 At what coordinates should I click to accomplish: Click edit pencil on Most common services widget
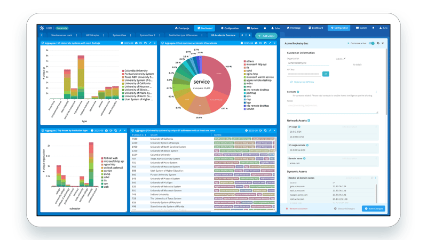tap(270, 43)
